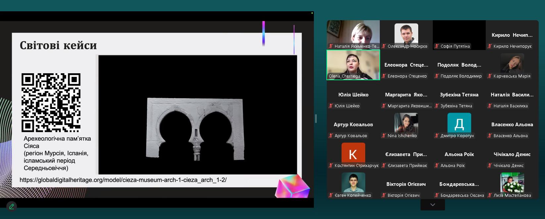Click muted mic icon of Артур Ковальов
The height and width of the screenshot is (219, 545).
coord(331,136)
